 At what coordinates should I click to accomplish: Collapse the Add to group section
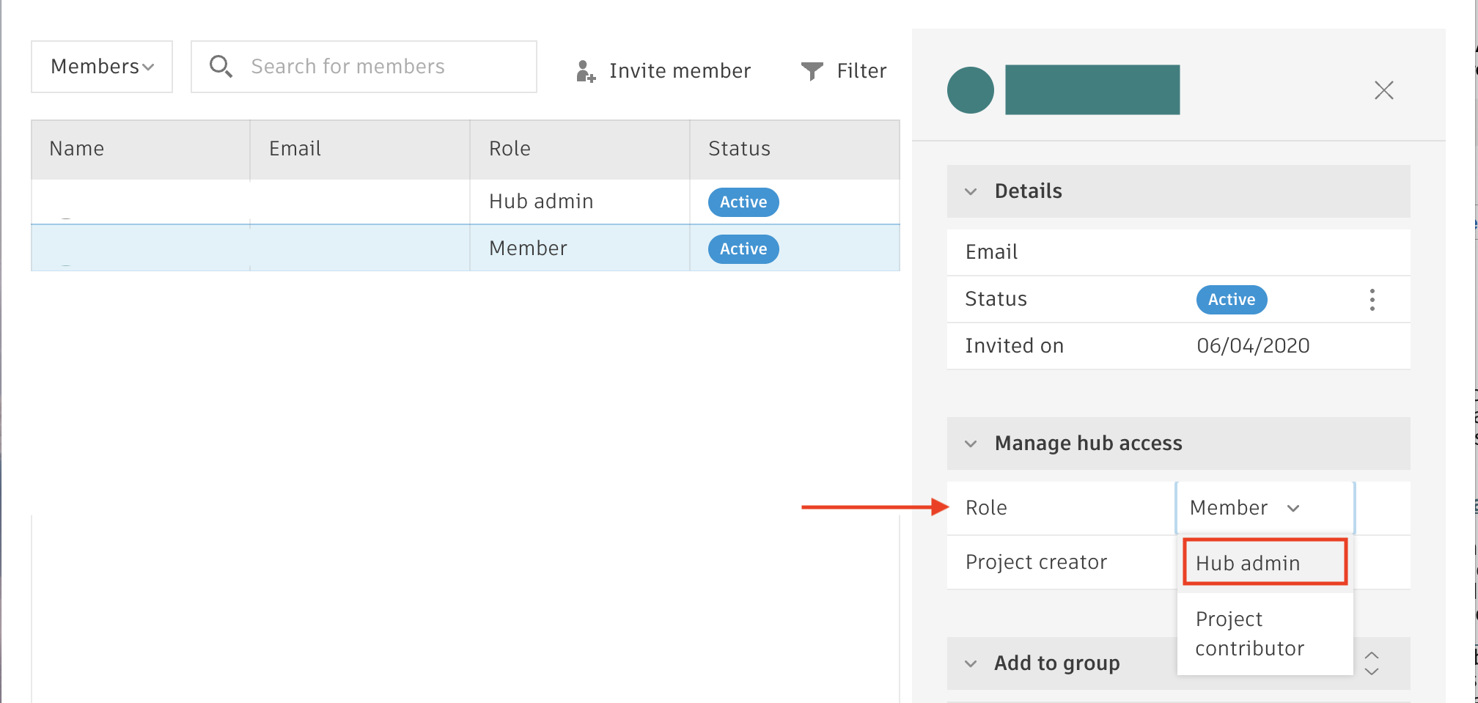(971, 663)
